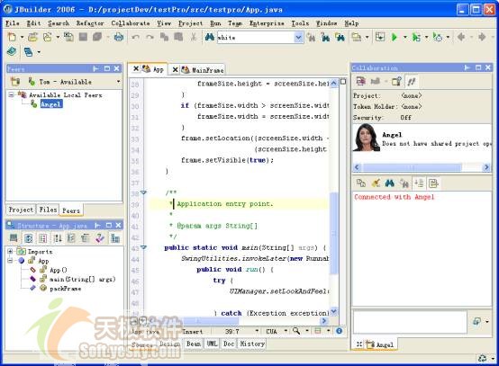Open the search text combo box dropdown
The image size is (499, 366).
(x=298, y=38)
